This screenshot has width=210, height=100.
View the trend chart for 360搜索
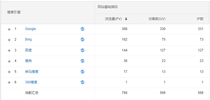83,82
